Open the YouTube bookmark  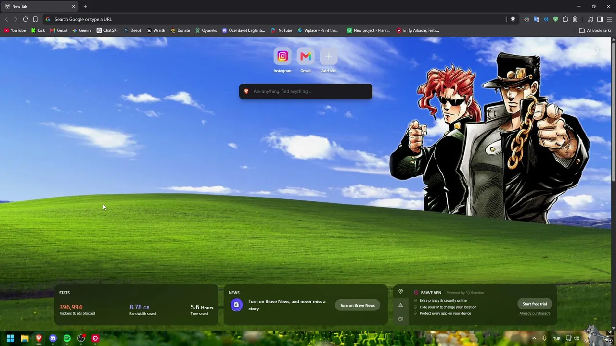(15, 30)
